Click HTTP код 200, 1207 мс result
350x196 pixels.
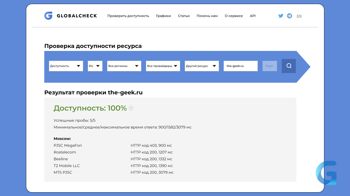coord(152,152)
